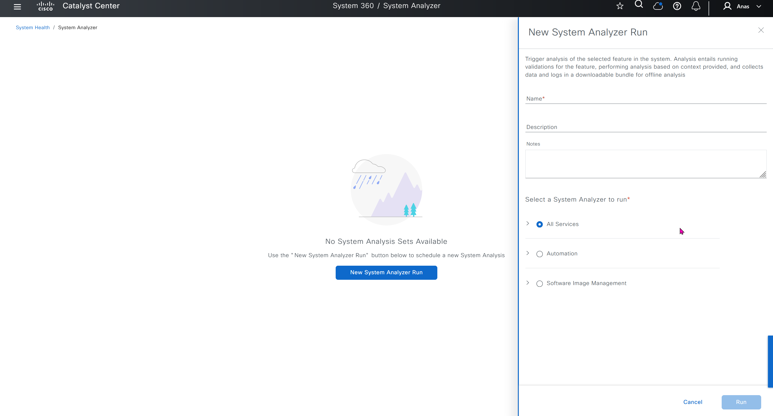Image resolution: width=773 pixels, height=416 pixels.
Task: Click the Name input field
Action: [x=646, y=99]
